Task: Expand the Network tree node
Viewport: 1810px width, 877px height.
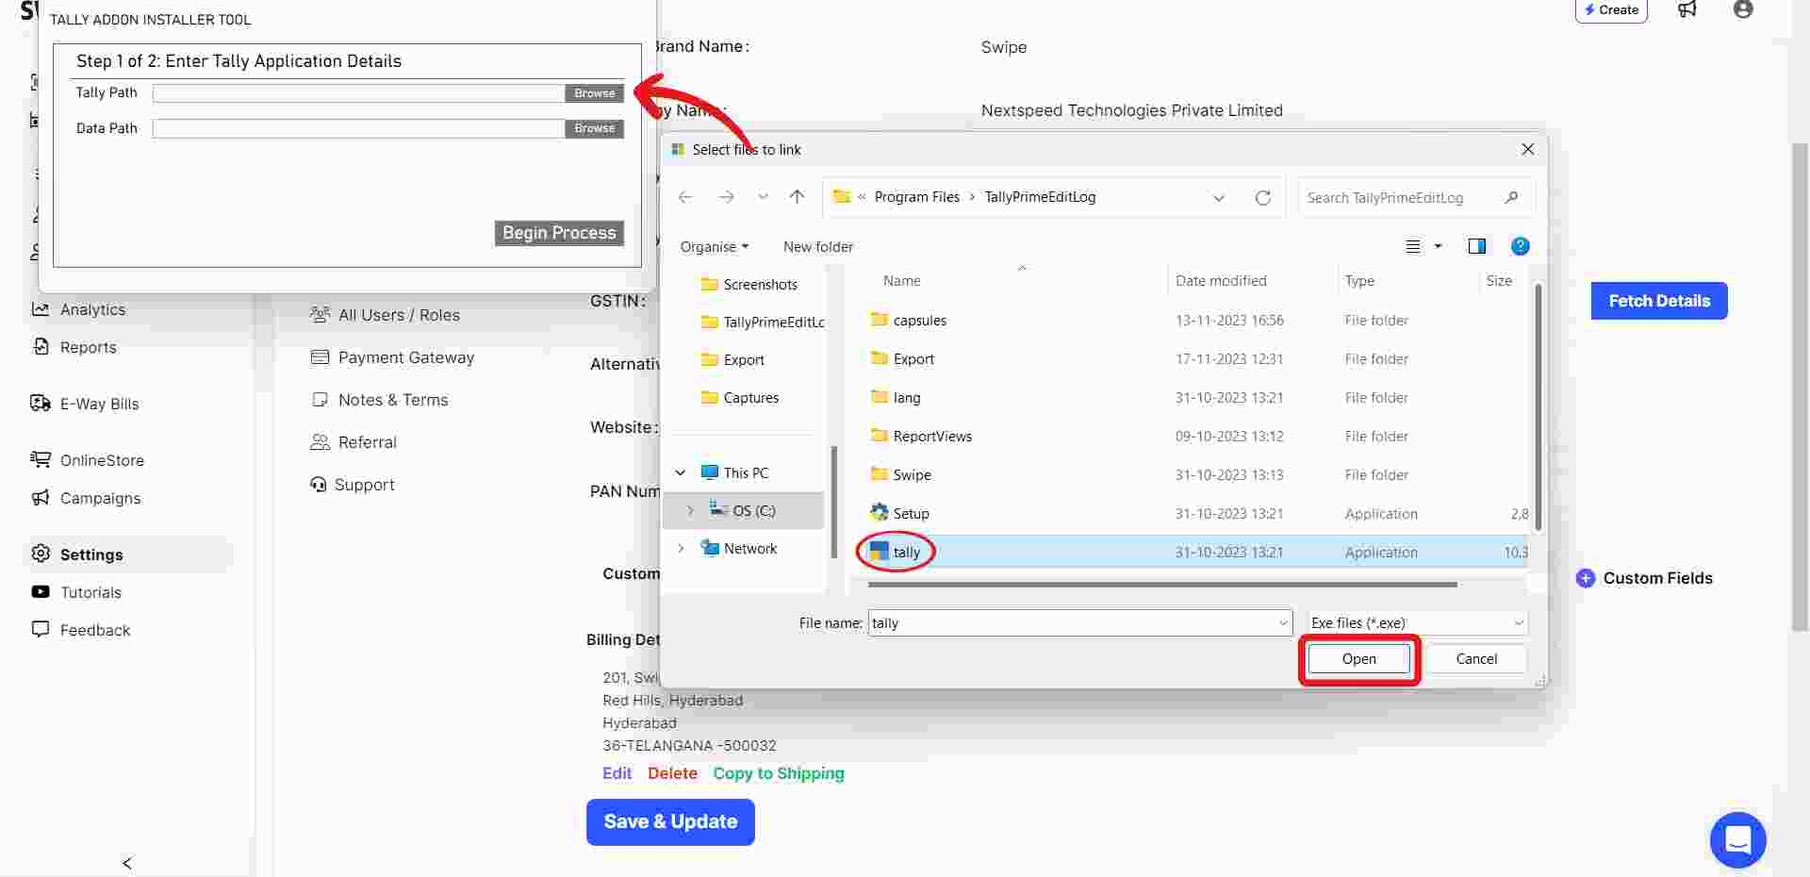Action: point(681,549)
